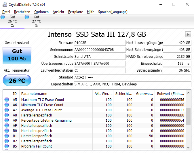The width and height of the screenshot is (194, 153).
Task: Open the Bearbeiten menu
Action: [22, 12]
